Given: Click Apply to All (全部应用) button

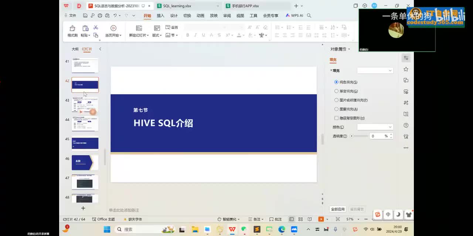Looking at the screenshot, I should pos(338,209).
